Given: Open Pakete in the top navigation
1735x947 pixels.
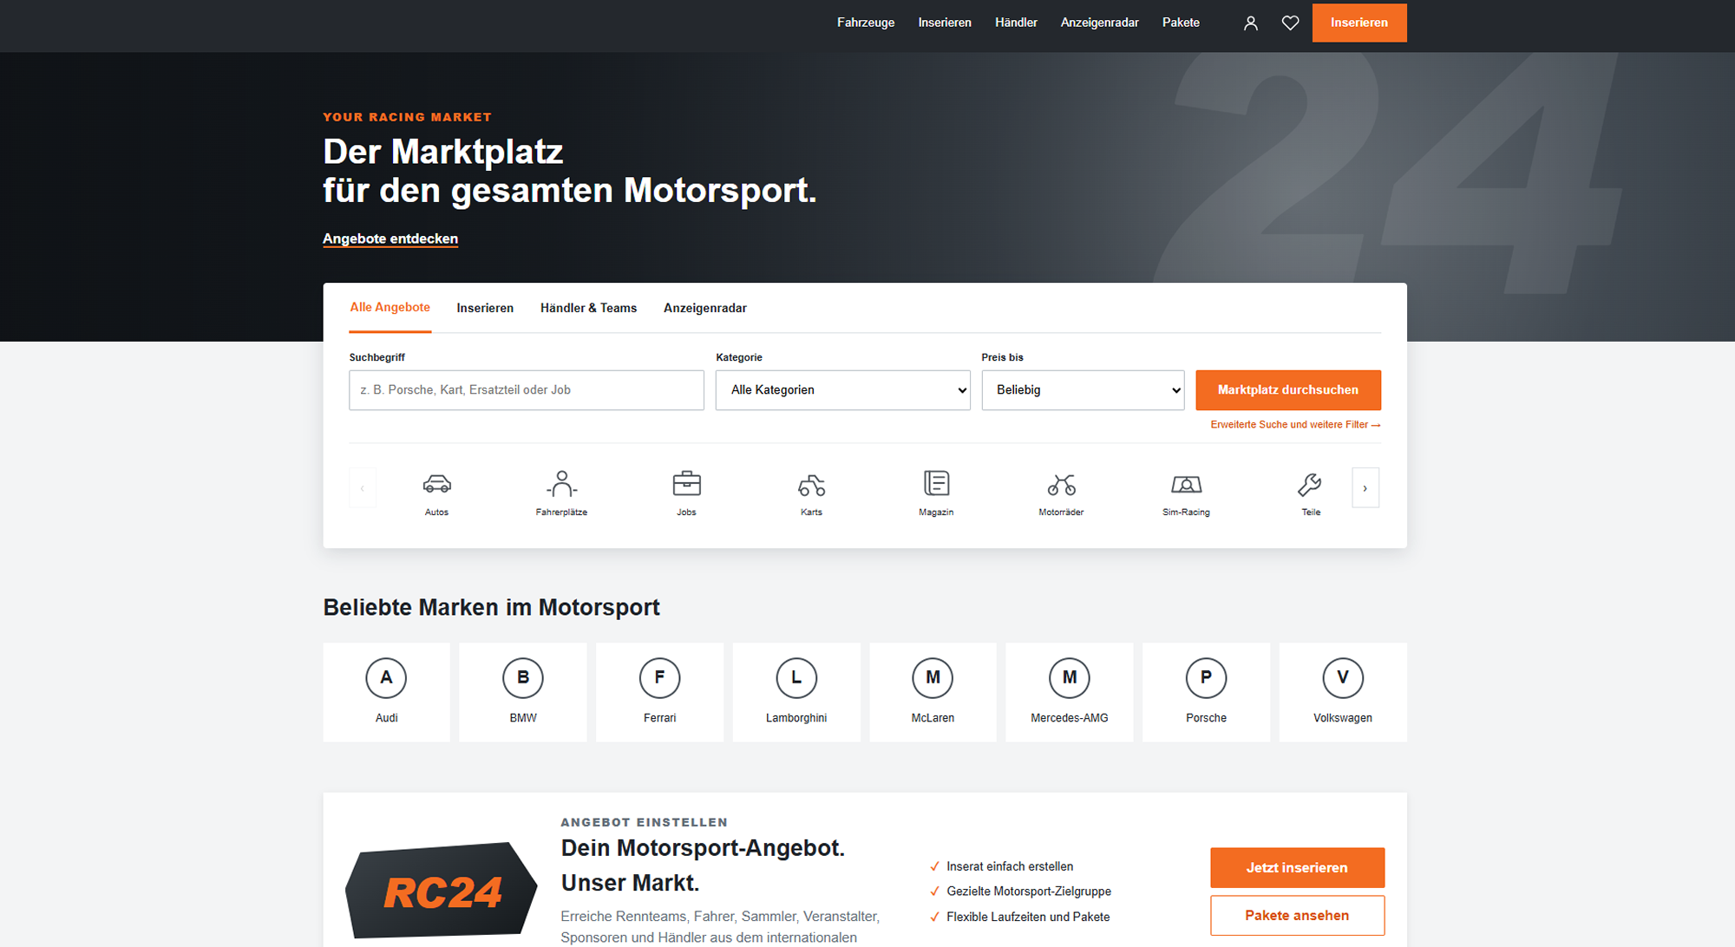Looking at the screenshot, I should (1181, 23).
